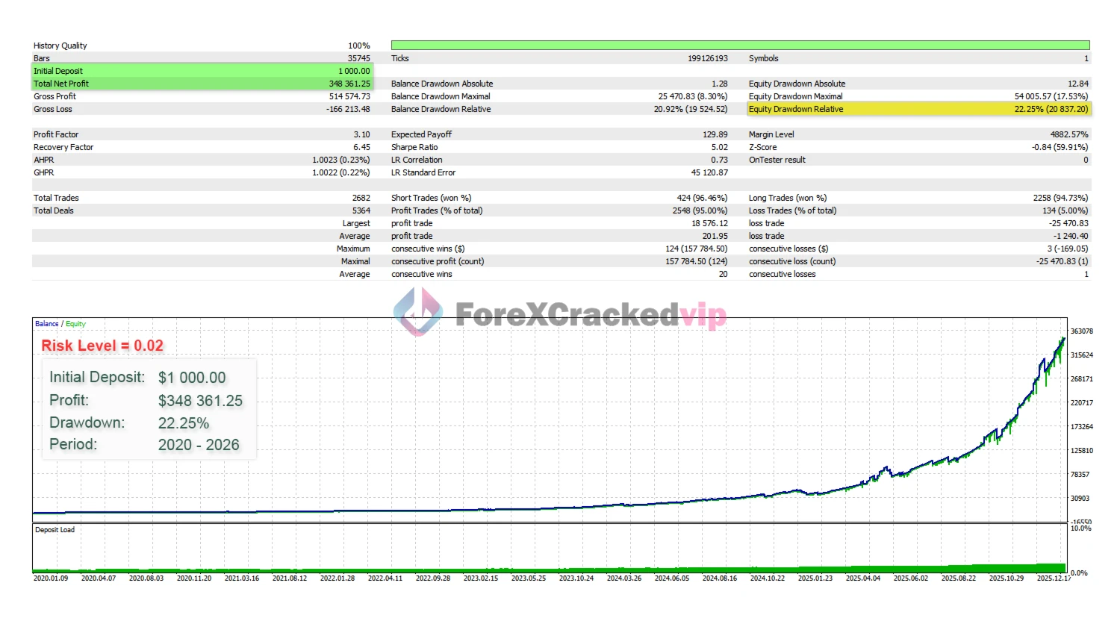Click the Gross Loss value -166 213.48
This screenshot has height=627, width=1120.
348,109
